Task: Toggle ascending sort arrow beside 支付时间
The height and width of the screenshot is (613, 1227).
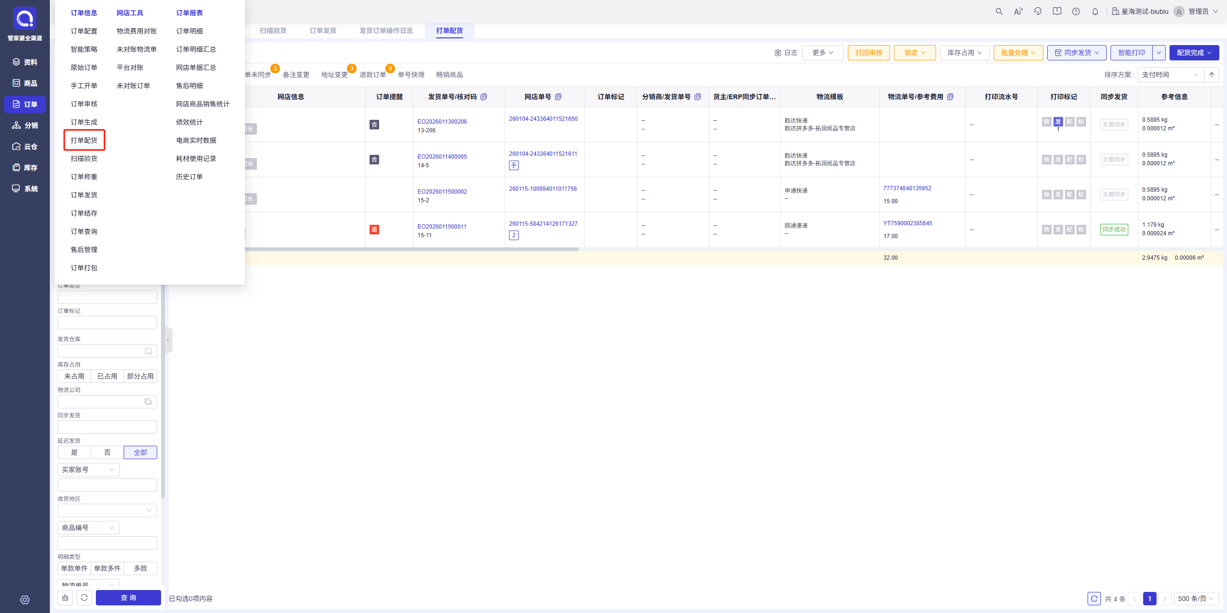Action: [1212, 75]
